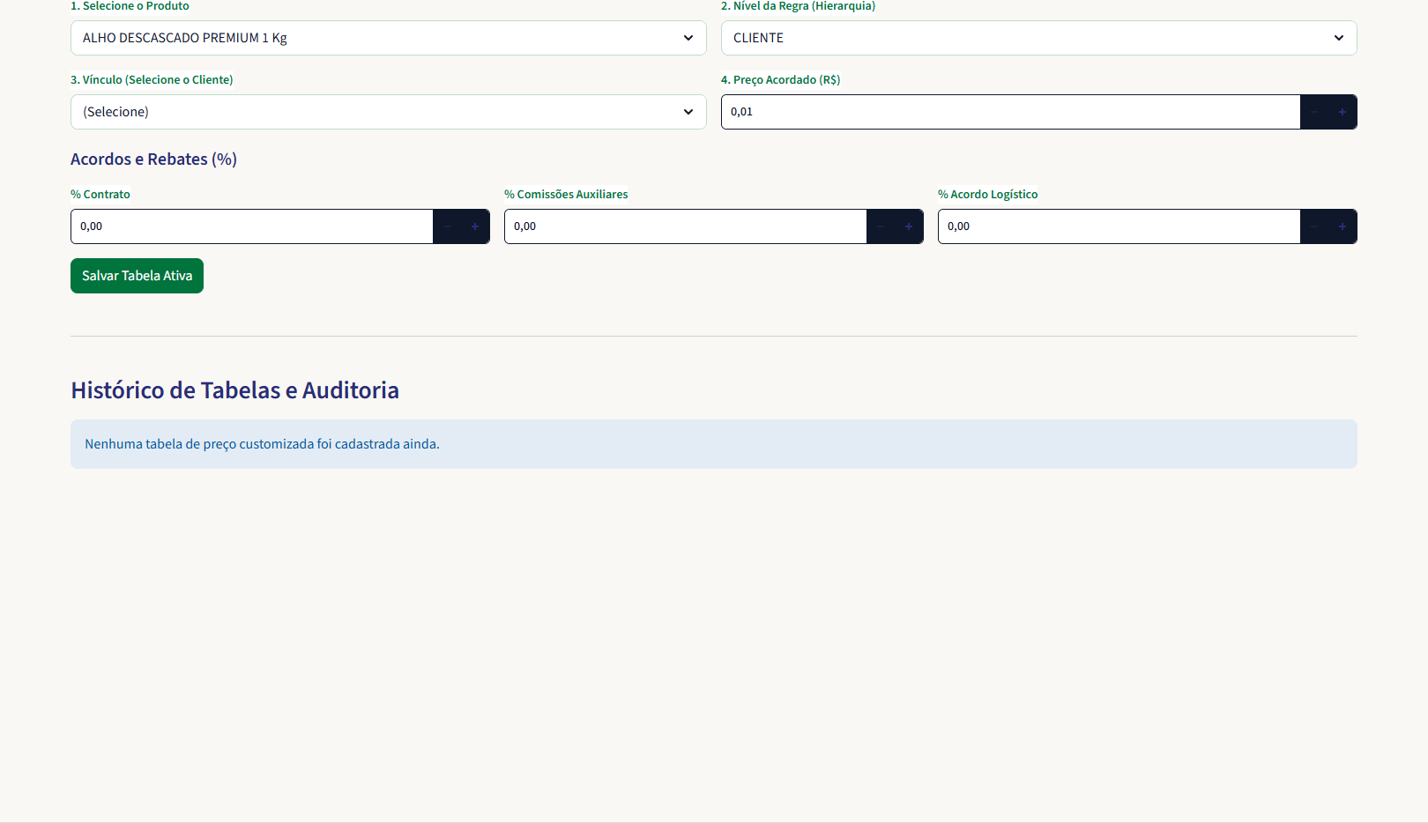The width and height of the screenshot is (1428, 823).
Task: Increment % Comissões Auxiliares using plus icon
Action: tap(909, 226)
